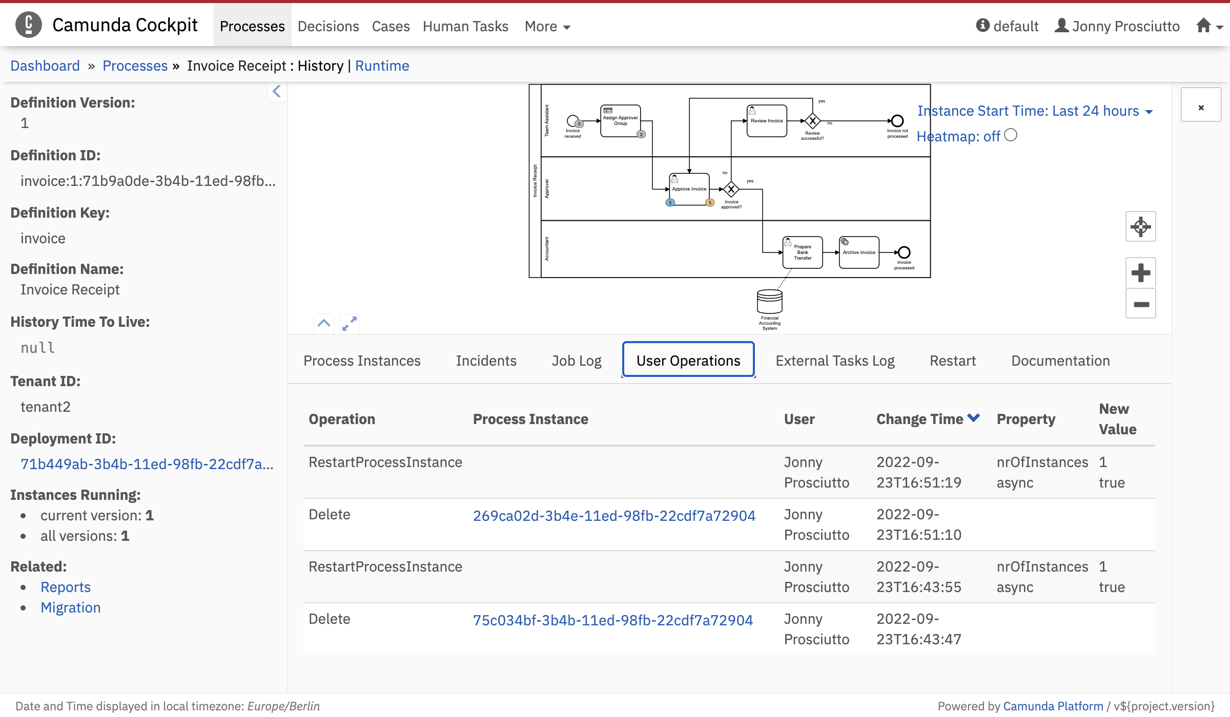Click the Invoice approved gateway
The height and width of the screenshot is (717, 1230).
point(731,189)
